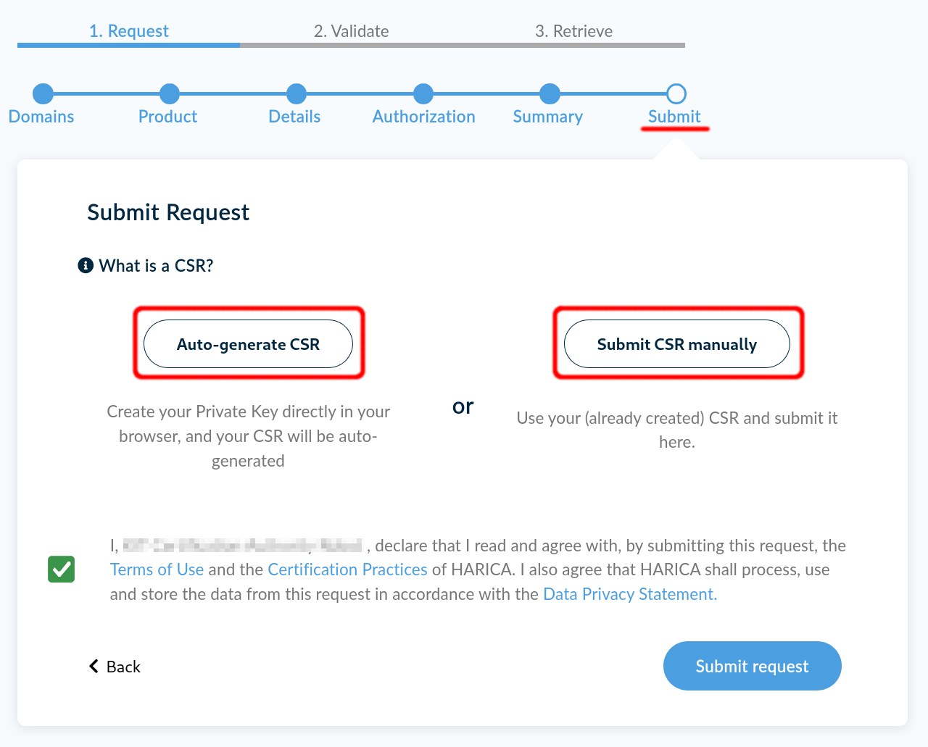This screenshot has width=928, height=747.
Task: Open the 3. Retrieve tab
Action: tap(573, 31)
